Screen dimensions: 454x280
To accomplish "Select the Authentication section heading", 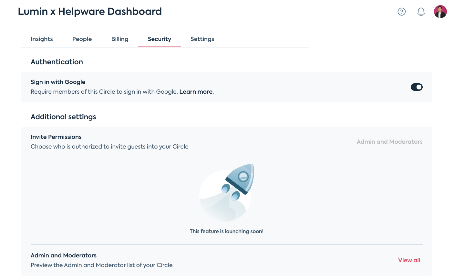I will tap(57, 62).
